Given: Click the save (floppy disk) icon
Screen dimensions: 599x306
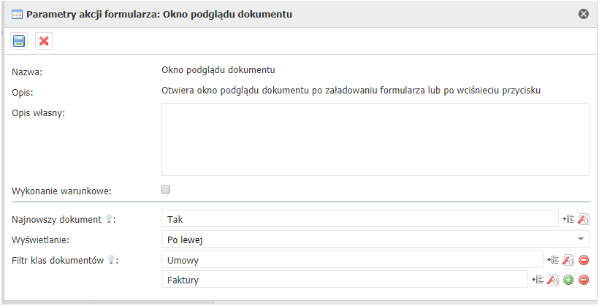Looking at the screenshot, I should pyautogui.click(x=19, y=41).
